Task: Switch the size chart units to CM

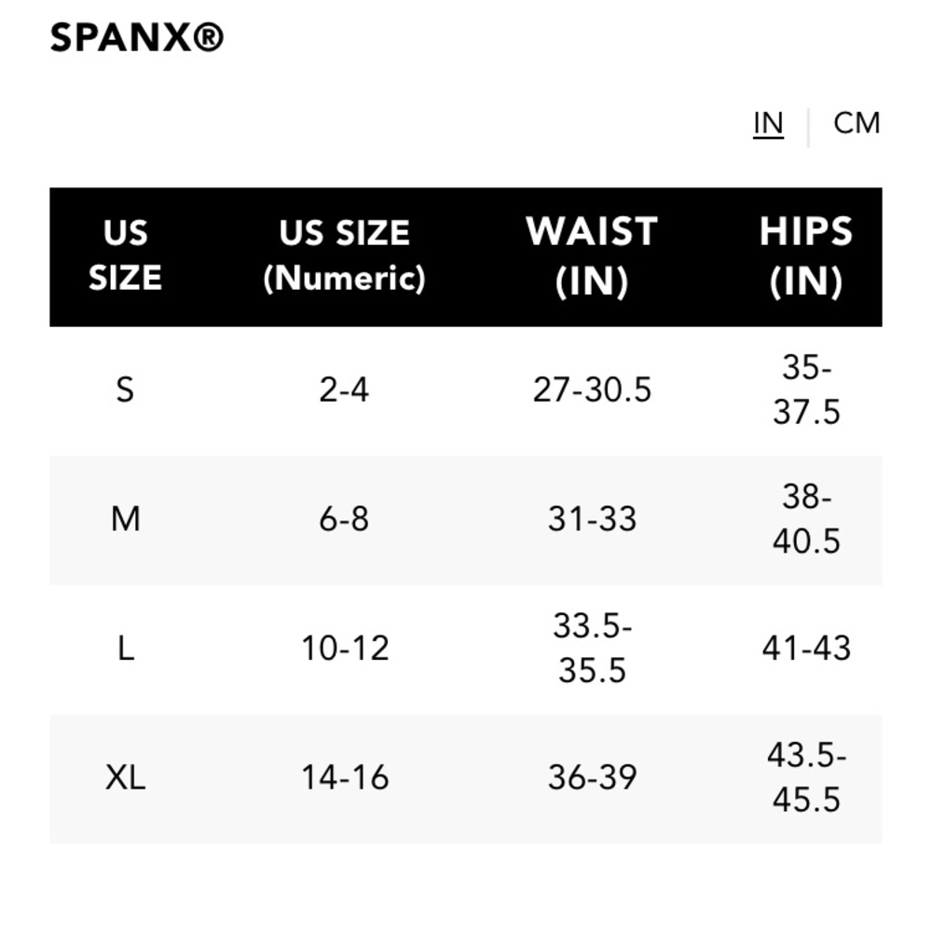Action: pos(855,122)
